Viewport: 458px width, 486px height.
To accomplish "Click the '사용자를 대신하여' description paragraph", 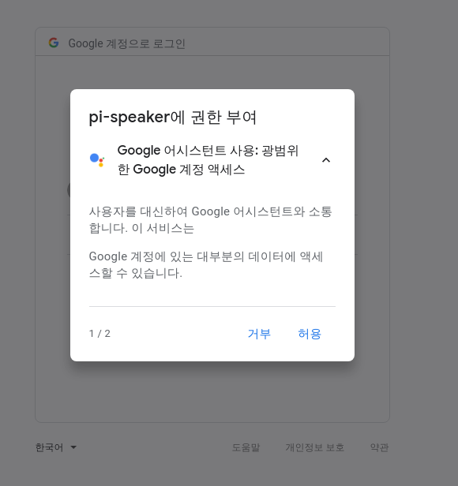I will coord(211,220).
